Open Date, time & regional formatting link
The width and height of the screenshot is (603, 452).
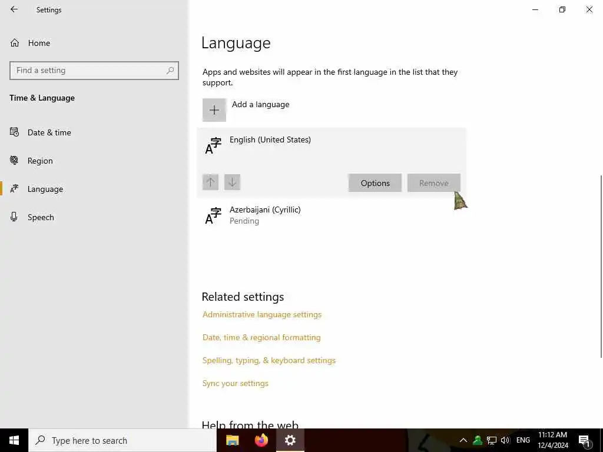[x=261, y=337]
